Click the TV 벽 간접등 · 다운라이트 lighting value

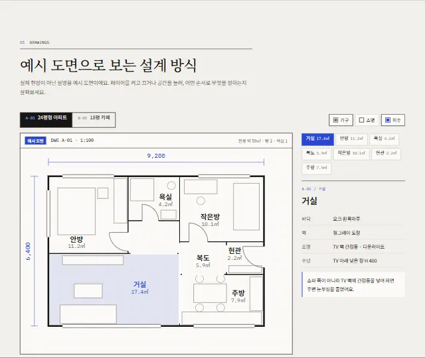[359, 247]
